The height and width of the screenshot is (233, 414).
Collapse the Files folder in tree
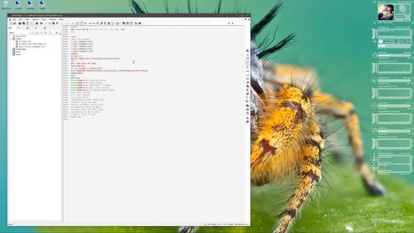coord(11,39)
